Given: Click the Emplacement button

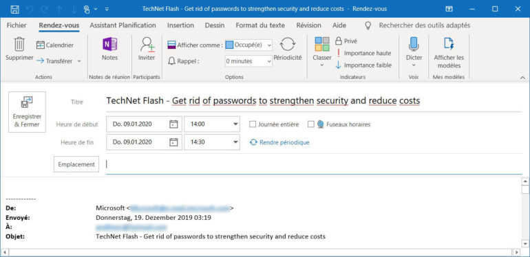Looking at the screenshot, I should 76,164.
